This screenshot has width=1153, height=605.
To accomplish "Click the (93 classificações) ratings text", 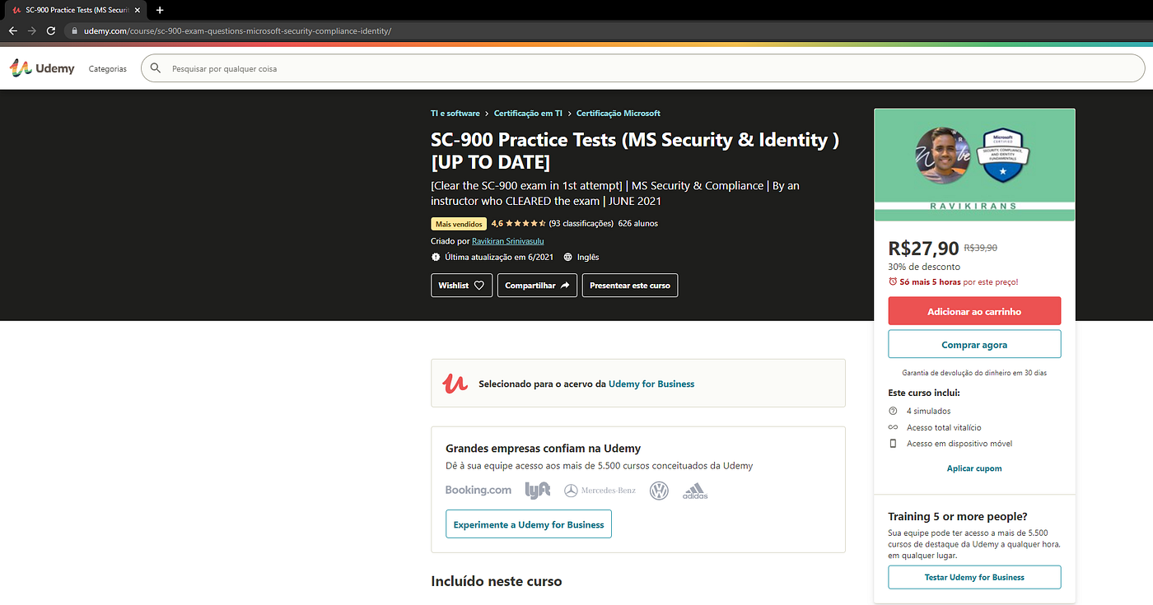I will [x=581, y=223].
